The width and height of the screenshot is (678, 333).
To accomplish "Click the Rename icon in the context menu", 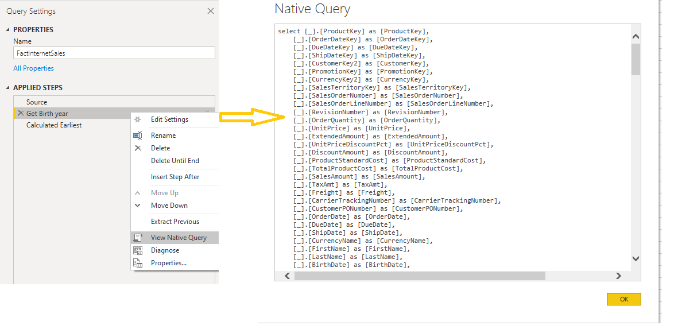I will click(x=139, y=135).
